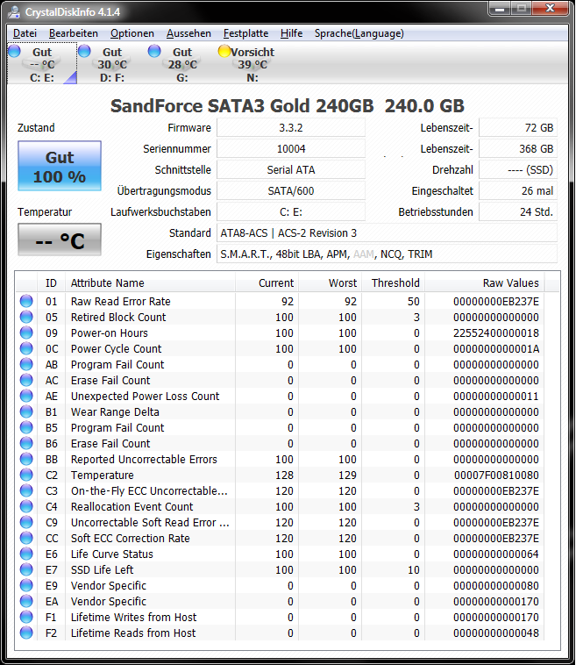Click the temperature -- °C button
This screenshot has height=665, width=576.
pyautogui.click(x=60, y=240)
